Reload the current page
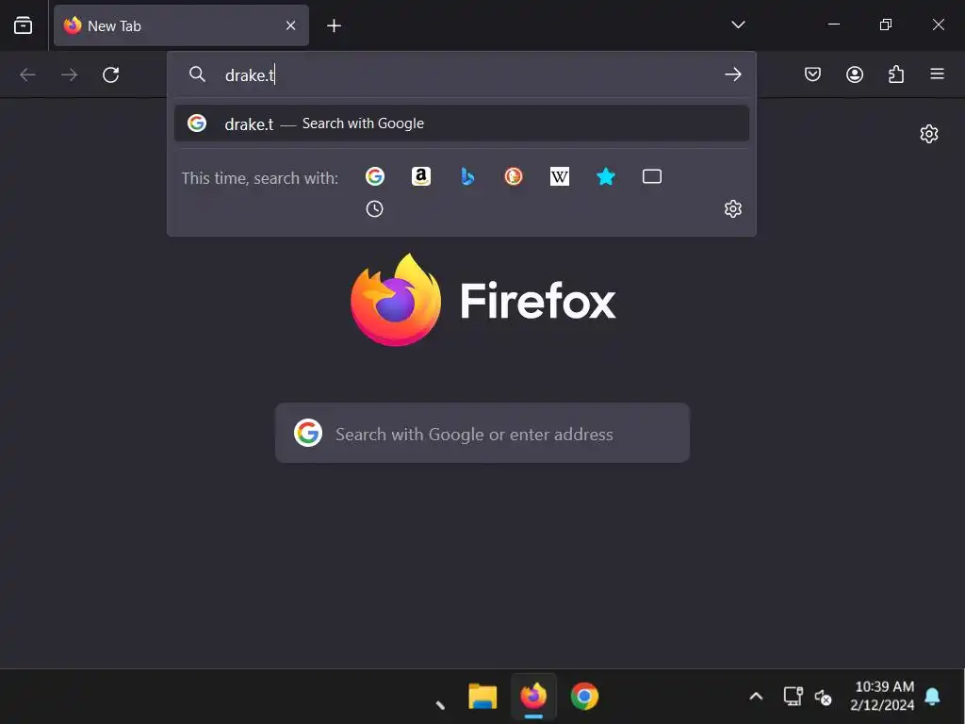The height and width of the screenshot is (724, 965). click(x=111, y=74)
